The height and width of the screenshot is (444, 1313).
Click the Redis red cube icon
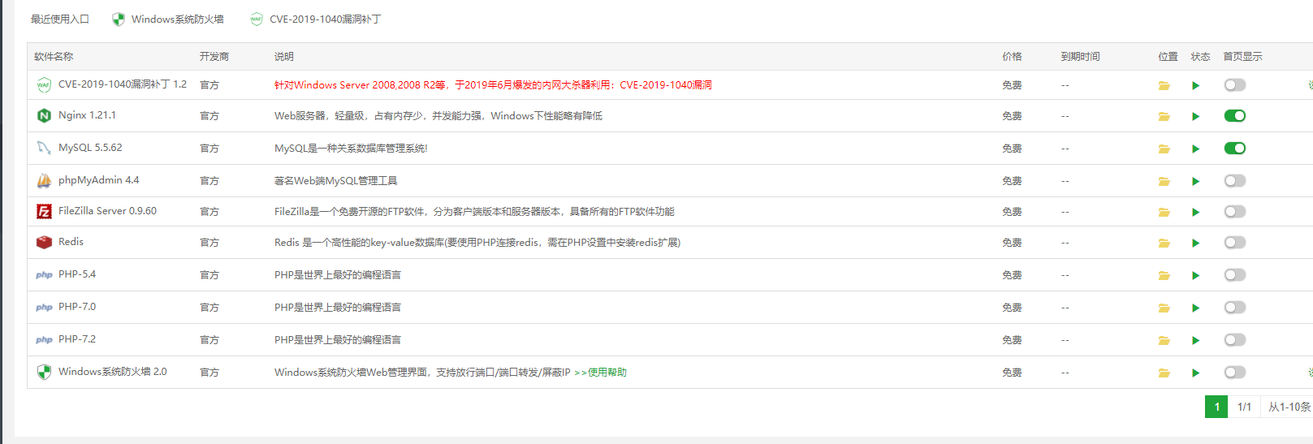tap(44, 242)
